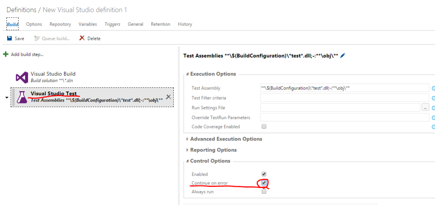Switch to the Build tab
Viewport: 435px width, 205px height.
12,24
